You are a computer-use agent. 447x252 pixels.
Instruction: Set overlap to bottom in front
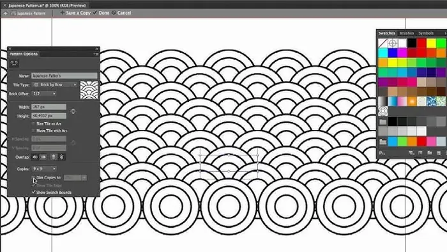coord(61,157)
